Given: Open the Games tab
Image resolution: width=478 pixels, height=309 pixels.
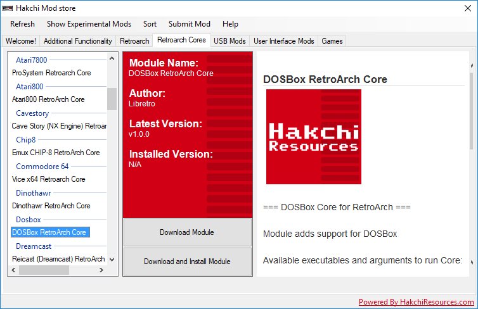Looking at the screenshot, I should [332, 41].
